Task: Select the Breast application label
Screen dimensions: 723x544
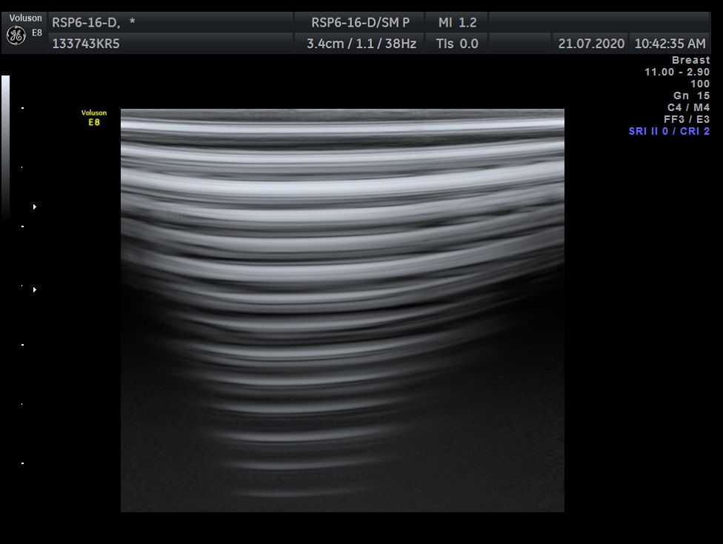Action: pyautogui.click(x=690, y=60)
